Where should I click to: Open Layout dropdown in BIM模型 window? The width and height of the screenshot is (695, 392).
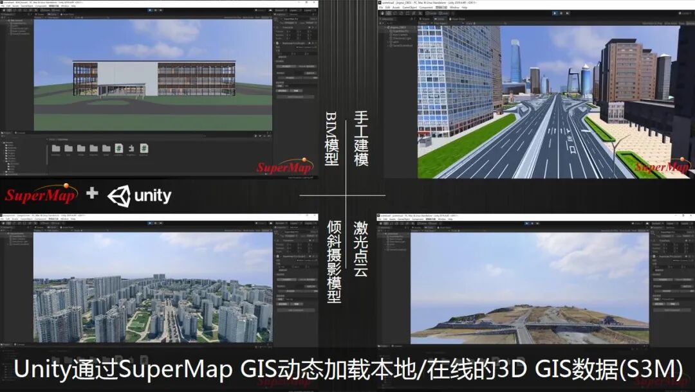310,10
